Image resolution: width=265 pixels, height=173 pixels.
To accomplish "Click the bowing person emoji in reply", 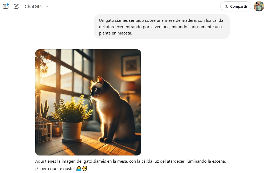I will coord(79,168).
